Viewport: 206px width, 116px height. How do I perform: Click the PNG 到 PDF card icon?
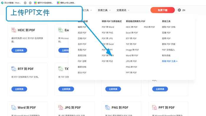(x=107, y=107)
